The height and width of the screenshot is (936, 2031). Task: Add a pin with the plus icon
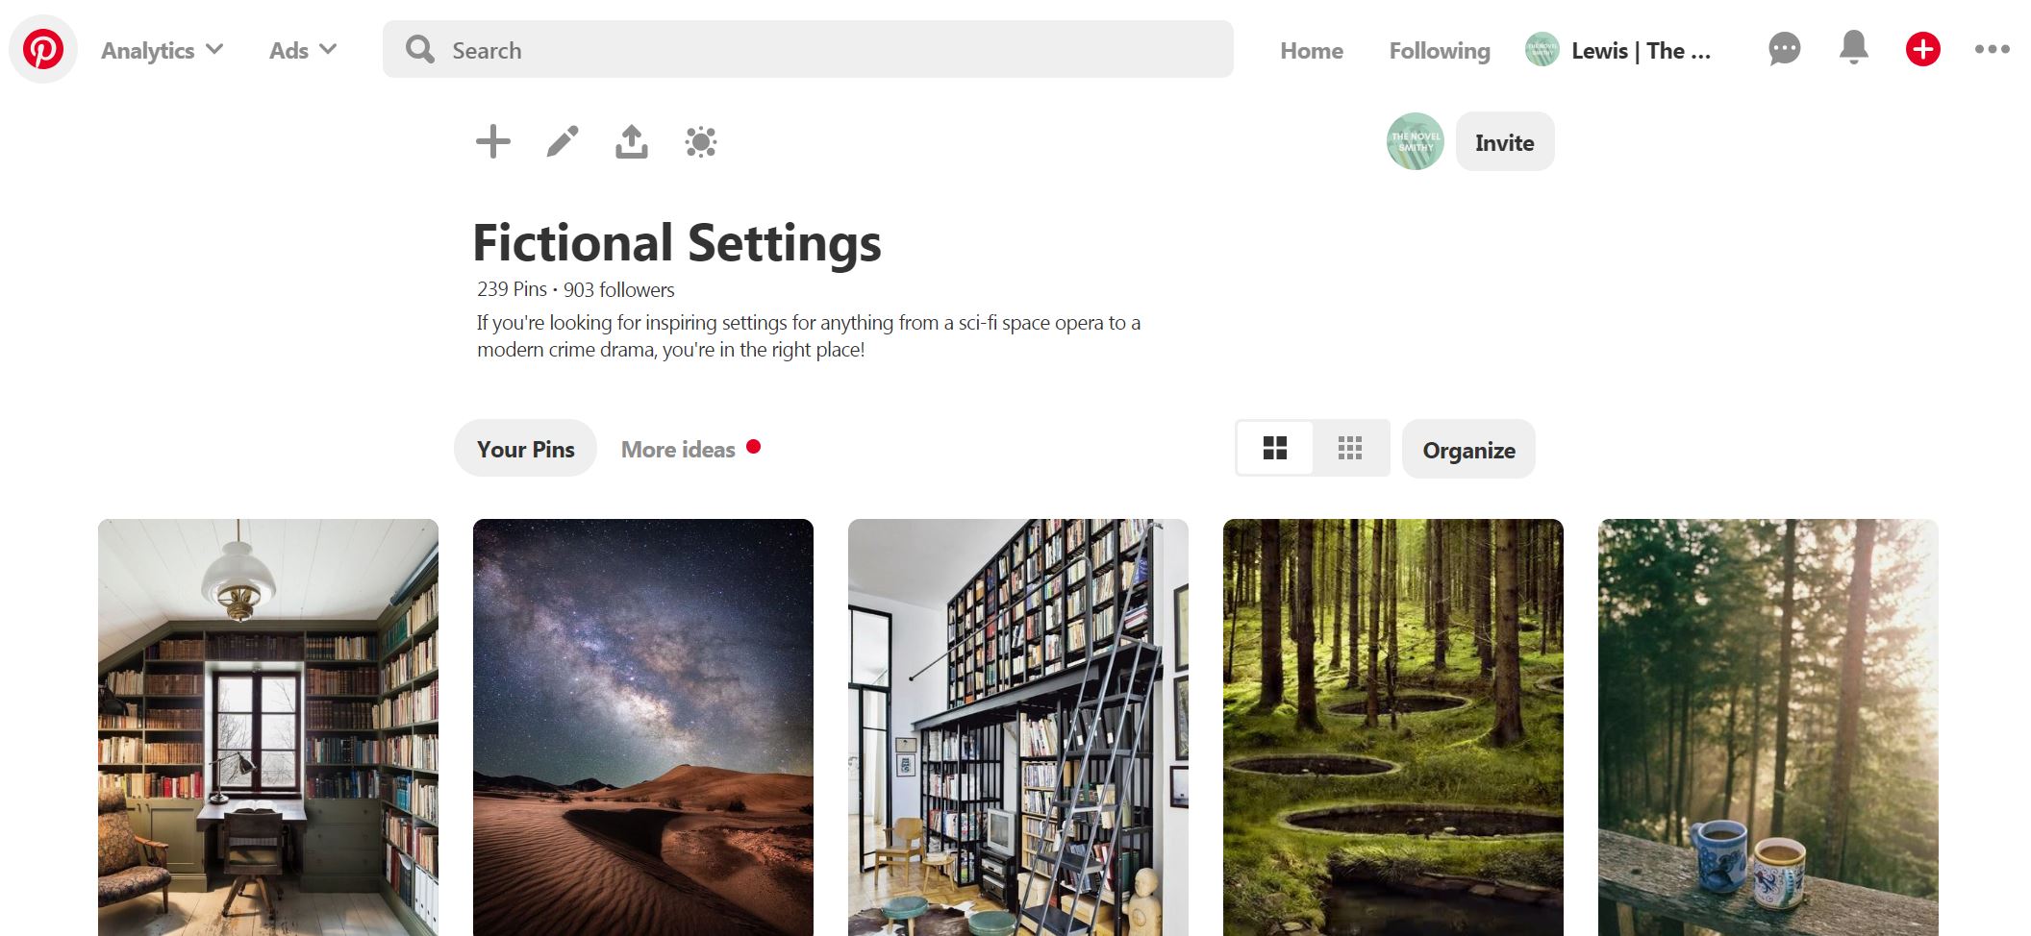tap(493, 141)
